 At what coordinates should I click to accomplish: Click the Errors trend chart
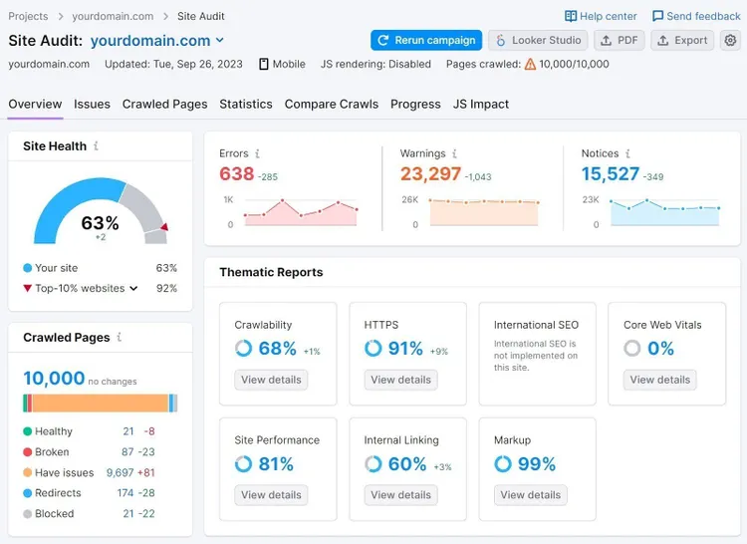click(301, 212)
